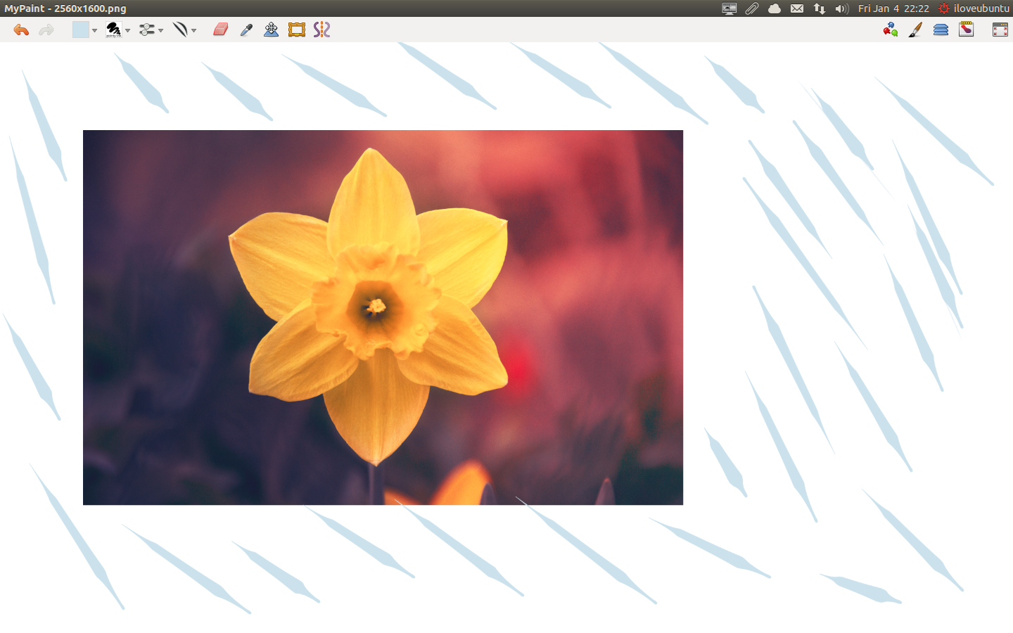Open the brush list panel

point(915,30)
